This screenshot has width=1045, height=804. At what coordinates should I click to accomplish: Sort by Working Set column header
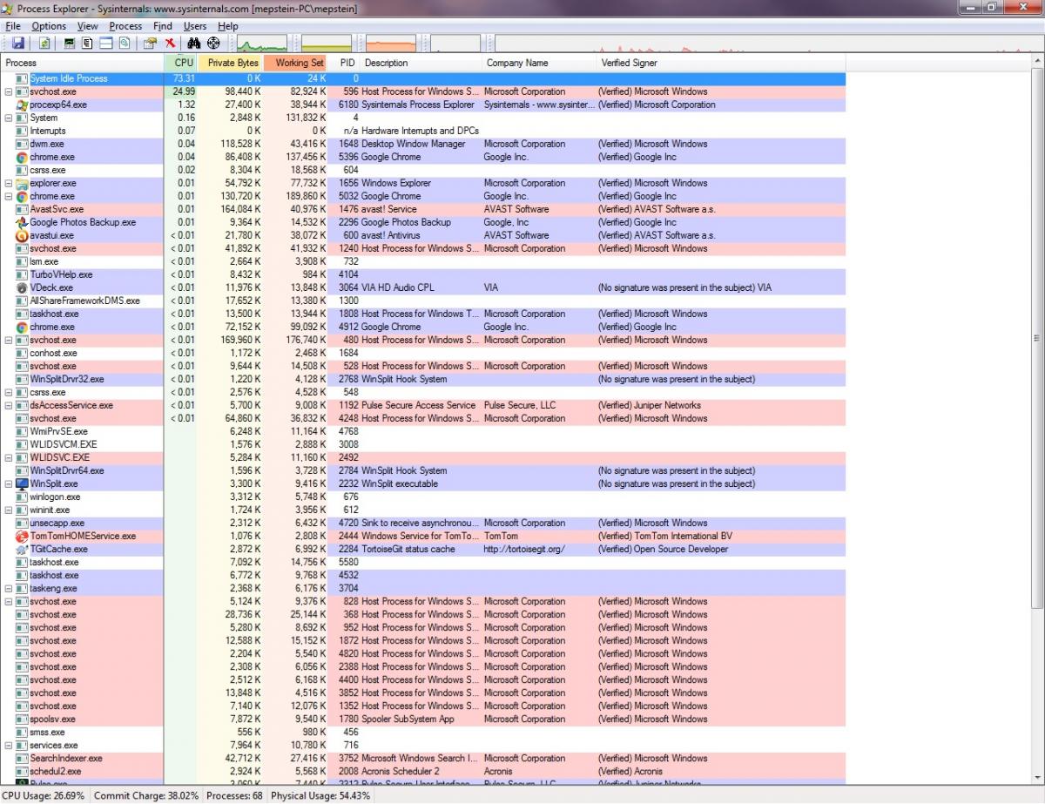coord(296,63)
